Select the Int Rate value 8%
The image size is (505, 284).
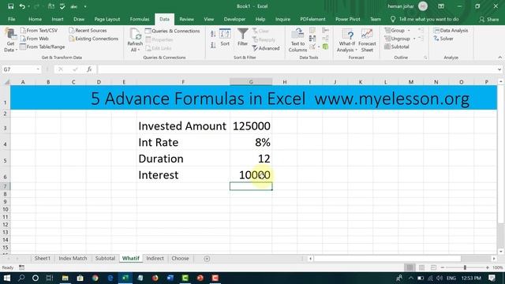point(251,142)
